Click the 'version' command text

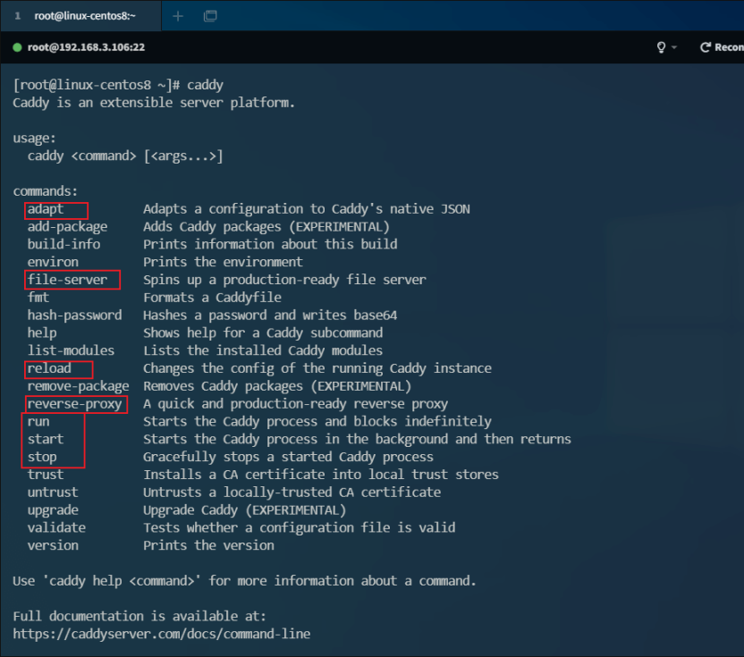pyautogui.click(x=53, y=545)
